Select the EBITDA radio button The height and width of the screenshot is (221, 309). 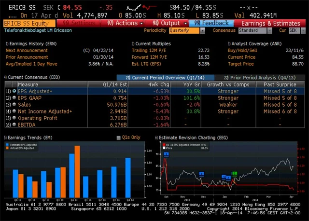point(14,124)
